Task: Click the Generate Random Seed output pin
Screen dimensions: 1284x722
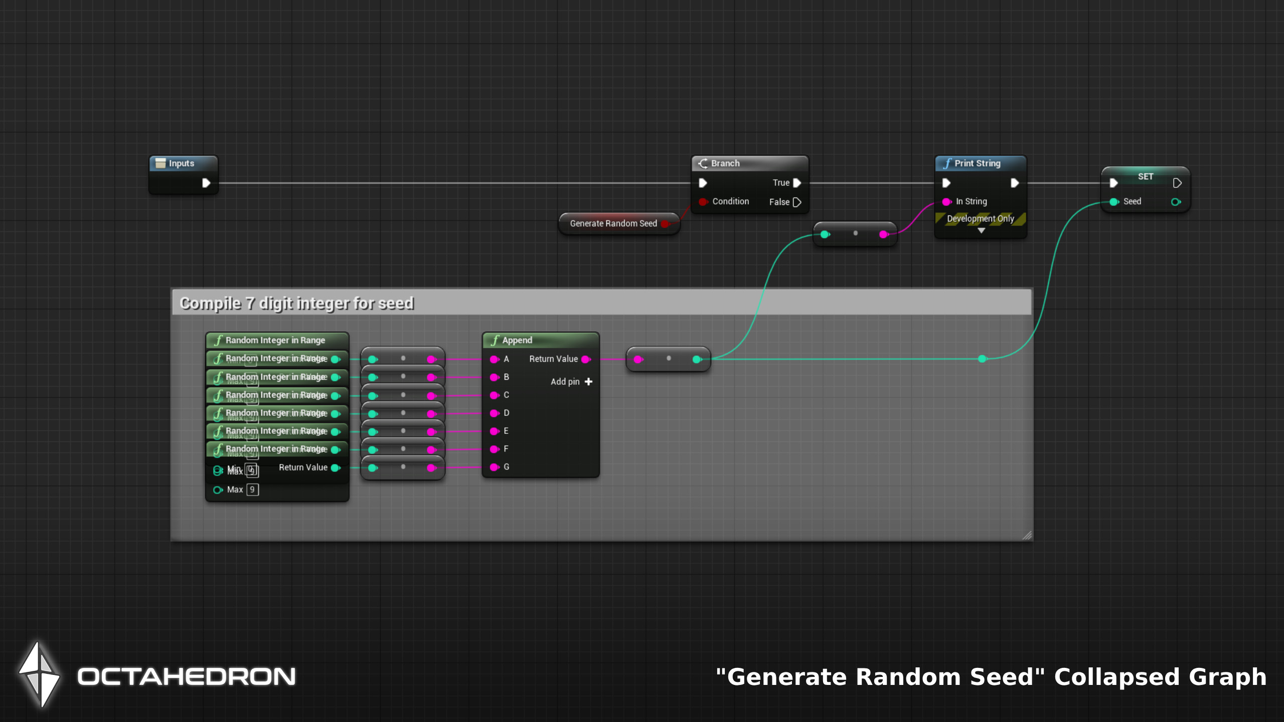Action: click(665, 223)
